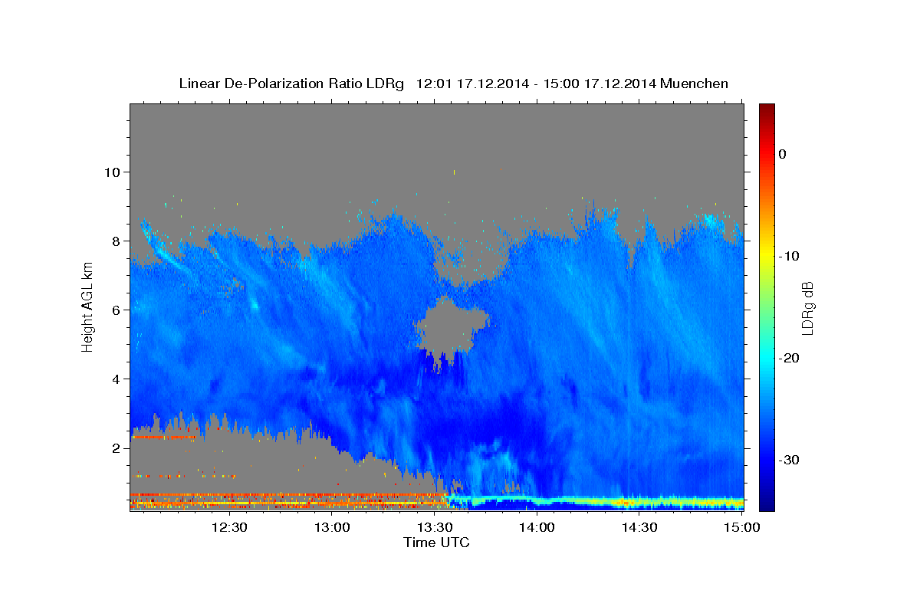Viewport: 920px width, 613px height.
Task: Click the height tick label '8'
Action: [x=117, y=241]
